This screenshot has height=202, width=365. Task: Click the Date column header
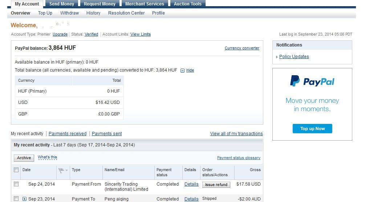tap(26, 170)
